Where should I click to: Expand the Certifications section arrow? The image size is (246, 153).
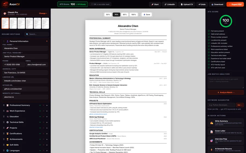(47, 134)
